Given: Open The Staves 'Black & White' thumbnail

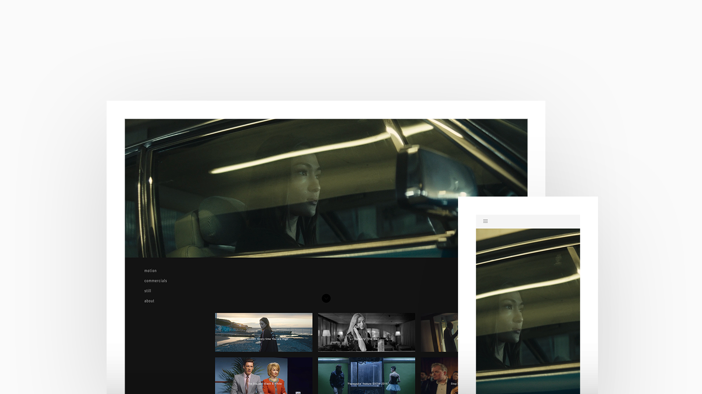Looking at the screenshot, I should pos(264,376).
